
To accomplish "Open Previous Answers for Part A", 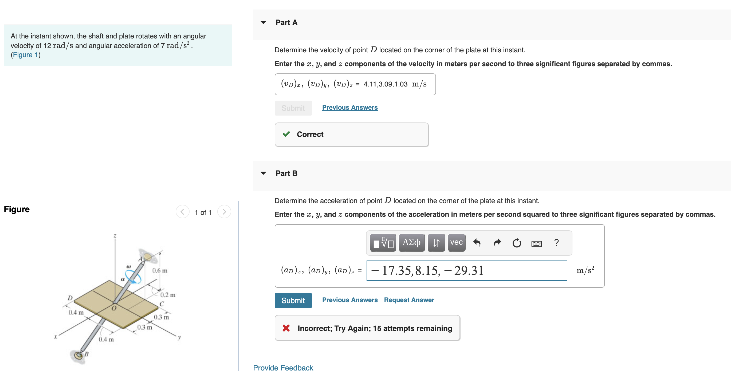I will point(349,107).
